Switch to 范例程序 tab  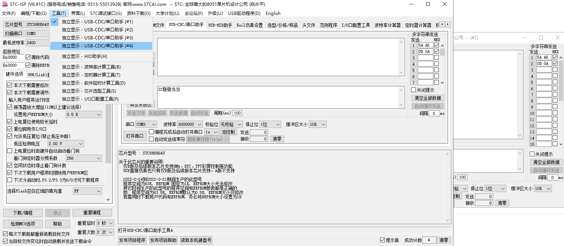328,25
